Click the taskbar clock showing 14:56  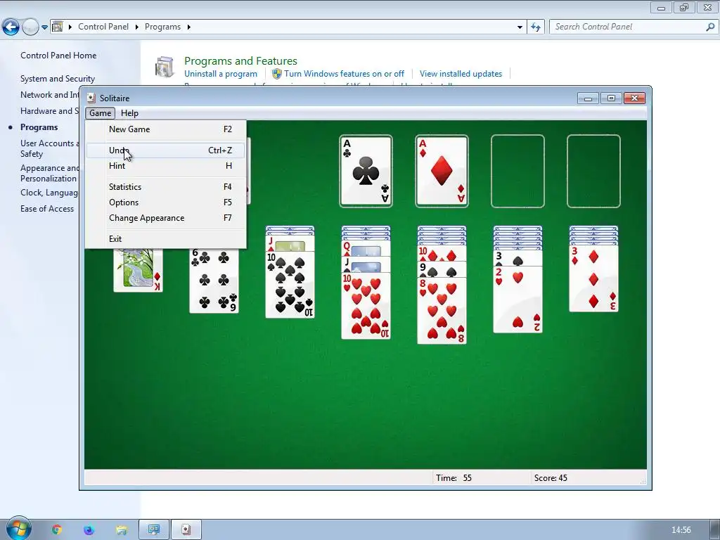[x=681, y=530]
